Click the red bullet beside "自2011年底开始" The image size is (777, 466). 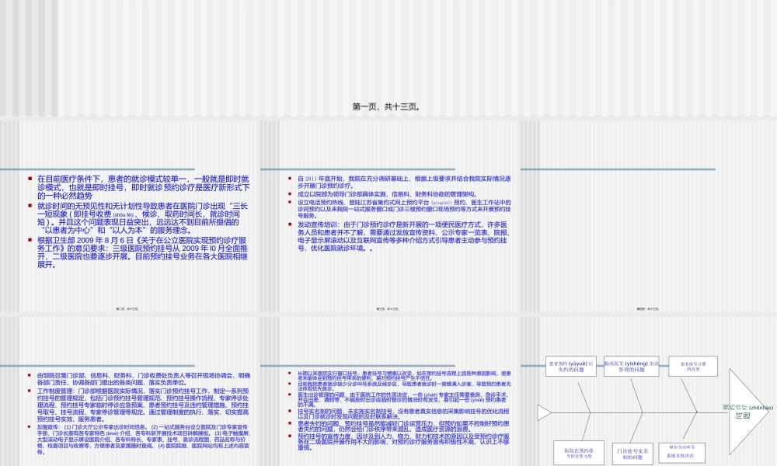289,178
